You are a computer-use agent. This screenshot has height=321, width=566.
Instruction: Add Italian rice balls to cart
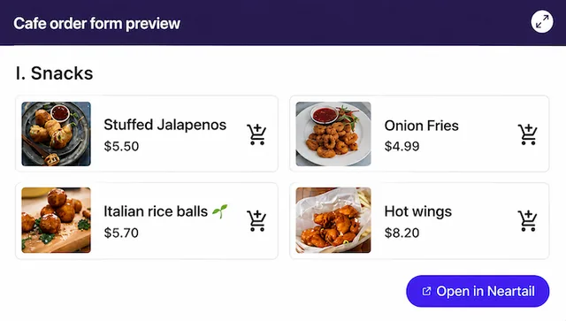(256, 220)
